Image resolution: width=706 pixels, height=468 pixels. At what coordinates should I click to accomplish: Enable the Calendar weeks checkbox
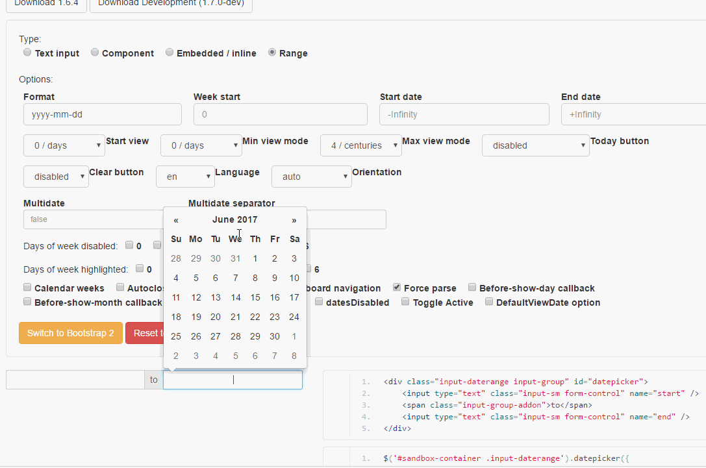coord(27,286)
